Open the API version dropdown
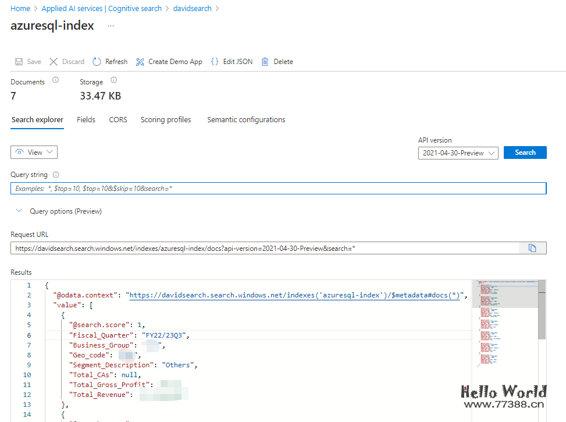The width and height of the screenshot is (566, 422). pyautogui.click(x=458, y=153)
